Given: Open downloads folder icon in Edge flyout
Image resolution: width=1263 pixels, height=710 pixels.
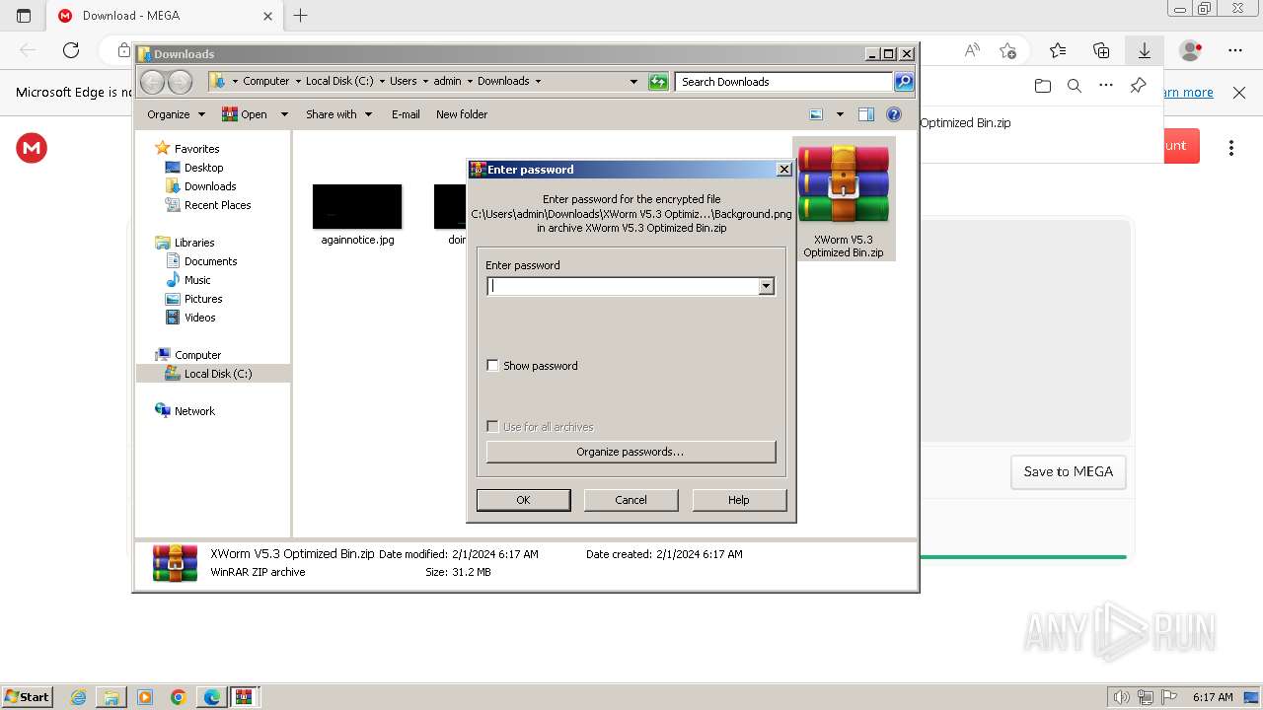Looking at the screenshot, I should [1043, 86].
